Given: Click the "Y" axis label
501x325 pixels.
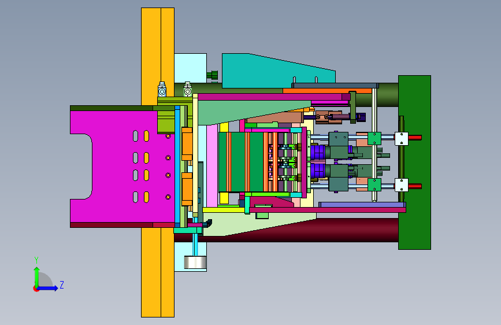Looking at the screenshot, I should [36, 260].
